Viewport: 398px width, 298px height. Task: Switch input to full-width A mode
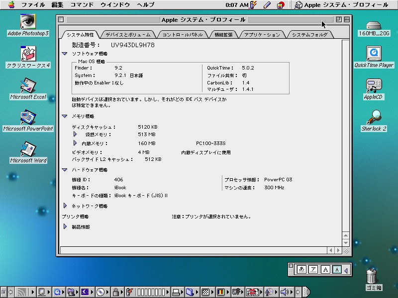click(x=325, y=269)
